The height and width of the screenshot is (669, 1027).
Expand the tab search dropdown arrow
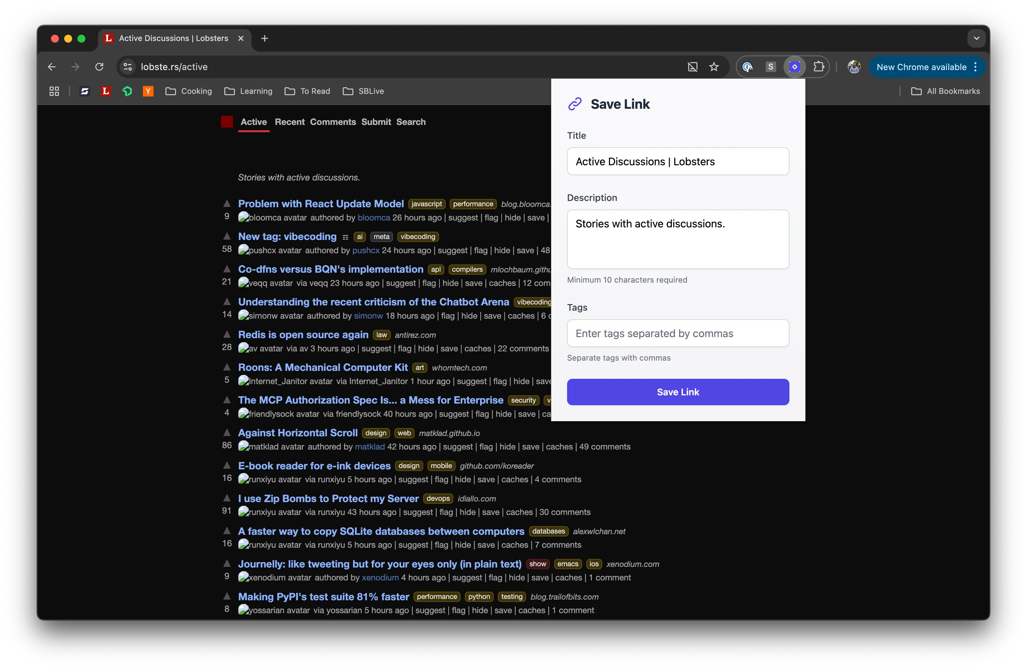click(x=976, y=38)
